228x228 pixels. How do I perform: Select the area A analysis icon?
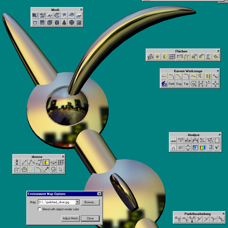pos(195,148)
